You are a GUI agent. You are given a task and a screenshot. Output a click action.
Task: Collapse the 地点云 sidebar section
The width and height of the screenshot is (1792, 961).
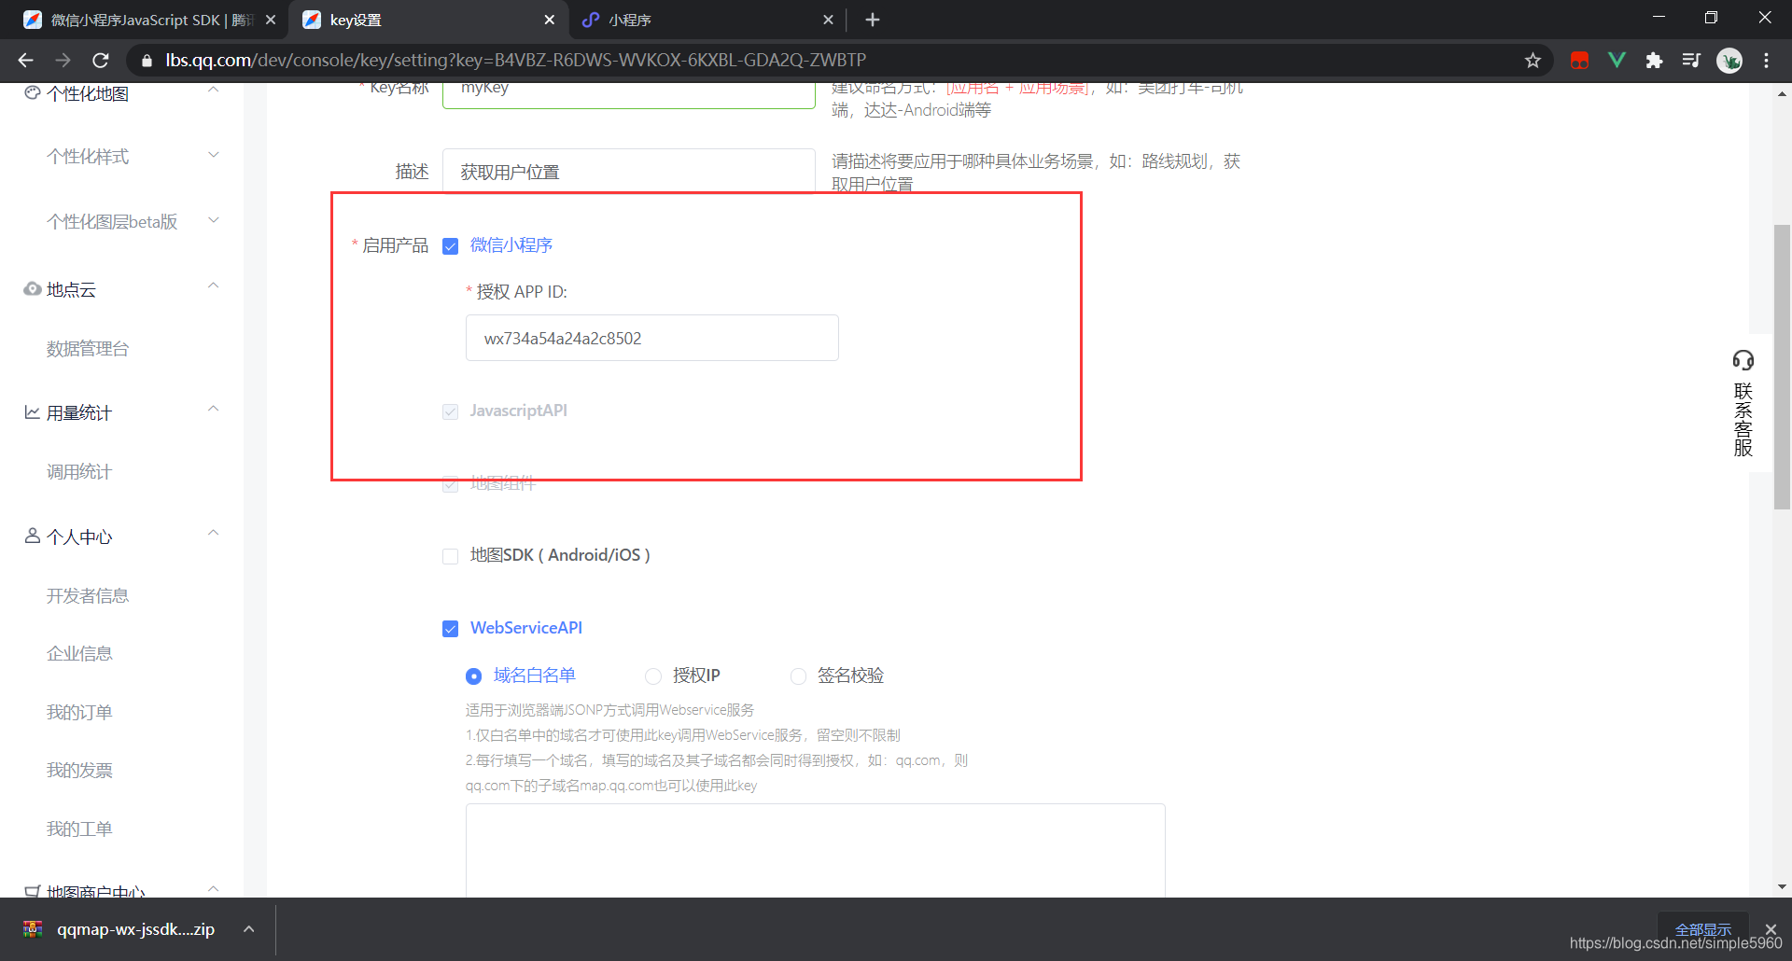pos(214,286)
